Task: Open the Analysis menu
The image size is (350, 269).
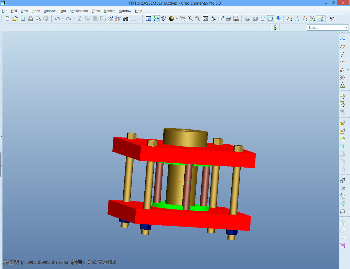Action: click(x=50, y=11)
